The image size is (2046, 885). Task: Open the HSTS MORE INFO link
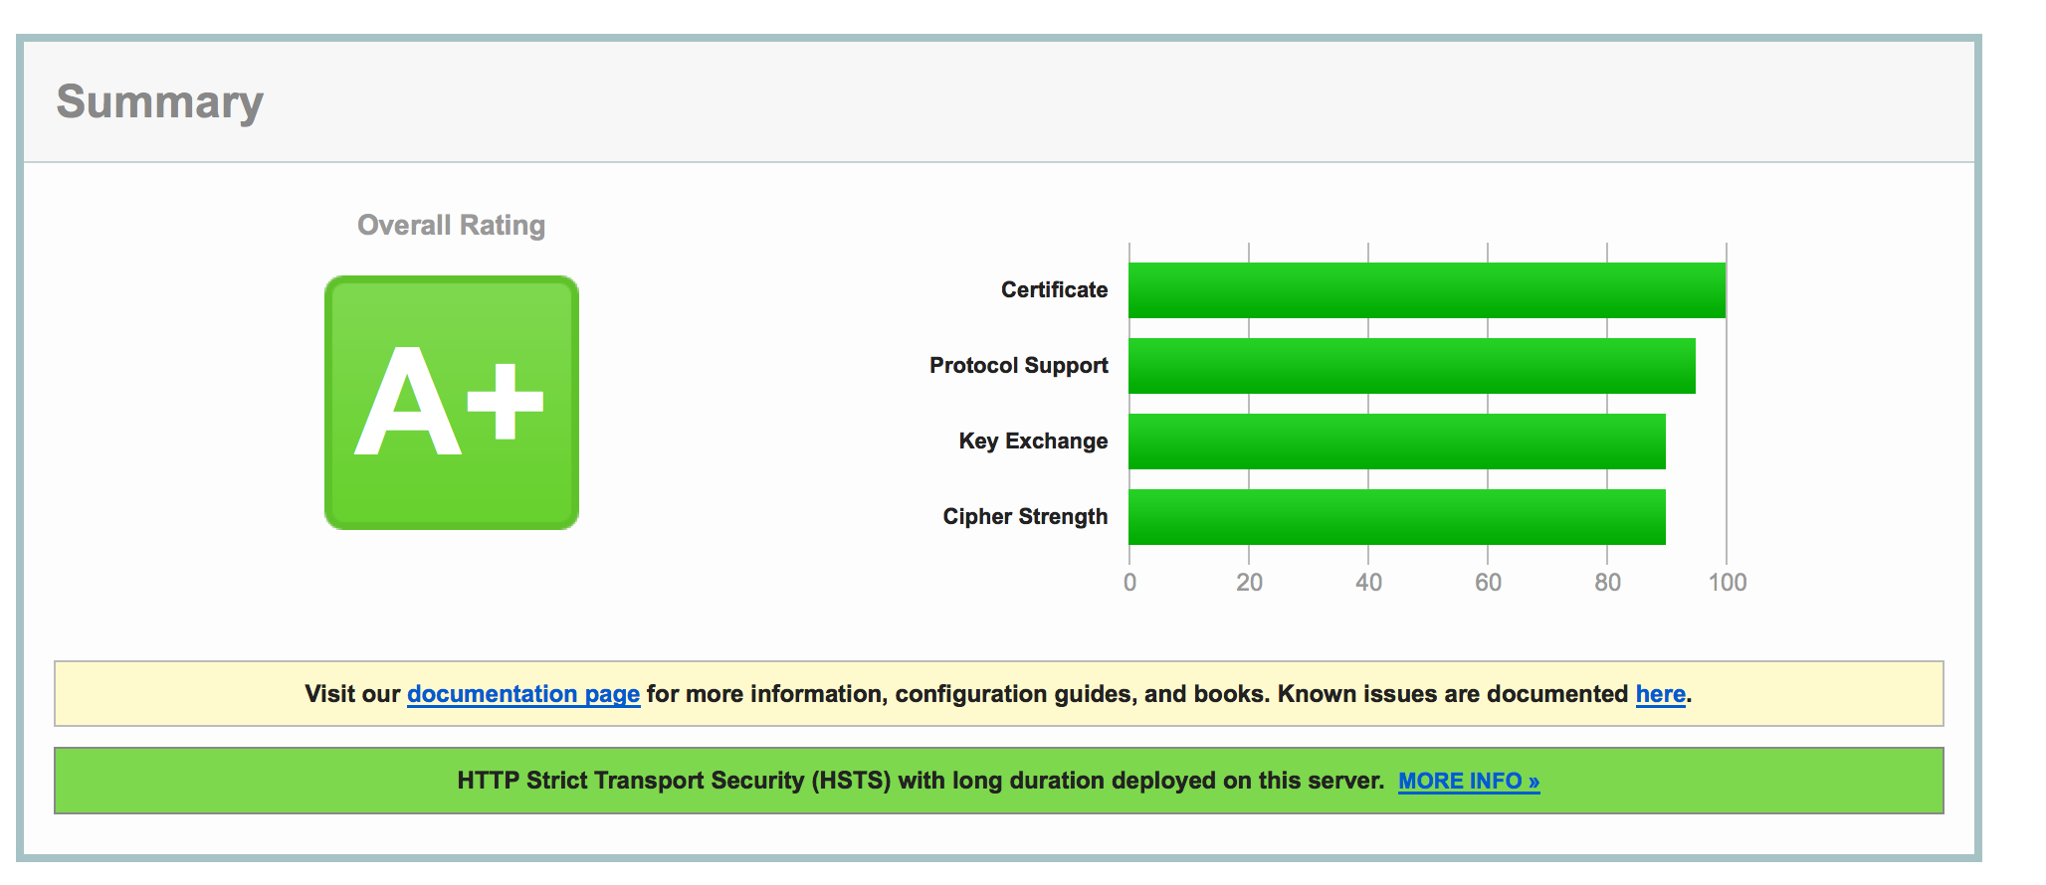click(1468, 782)
